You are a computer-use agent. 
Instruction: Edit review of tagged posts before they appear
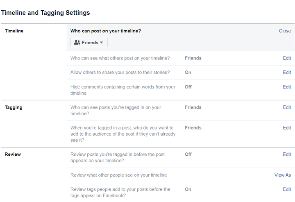coord(287,154)
